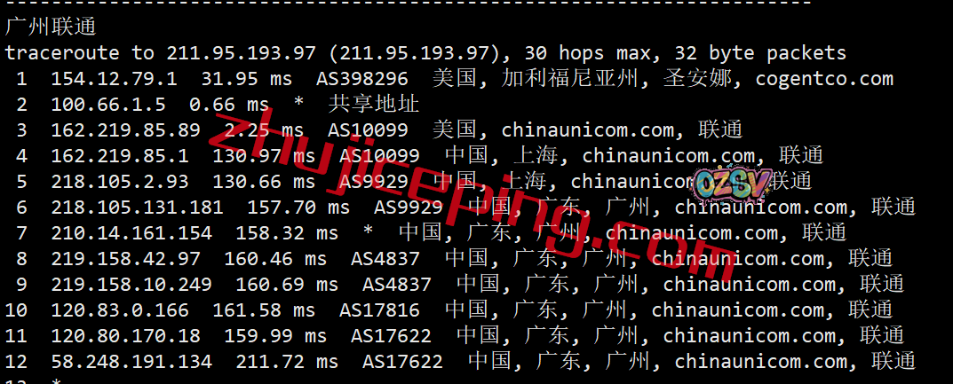Click the OZSV colorful logo sticker
953x384 pixels.
[733, 182]
